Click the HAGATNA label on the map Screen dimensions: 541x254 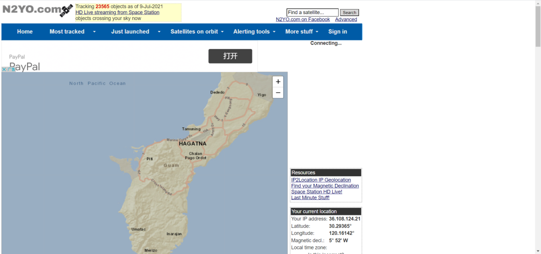pyautogui.click(x=192, y=144)
